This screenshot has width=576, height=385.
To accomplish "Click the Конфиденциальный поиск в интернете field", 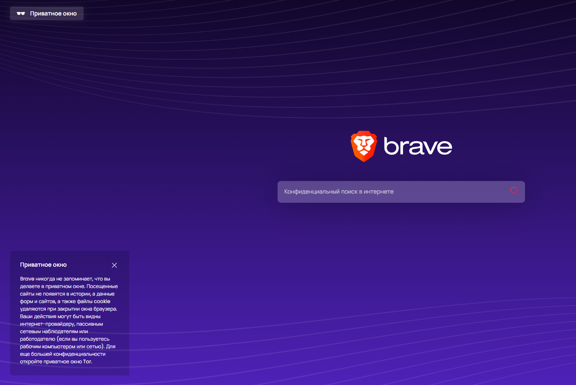I will (401, 192).
